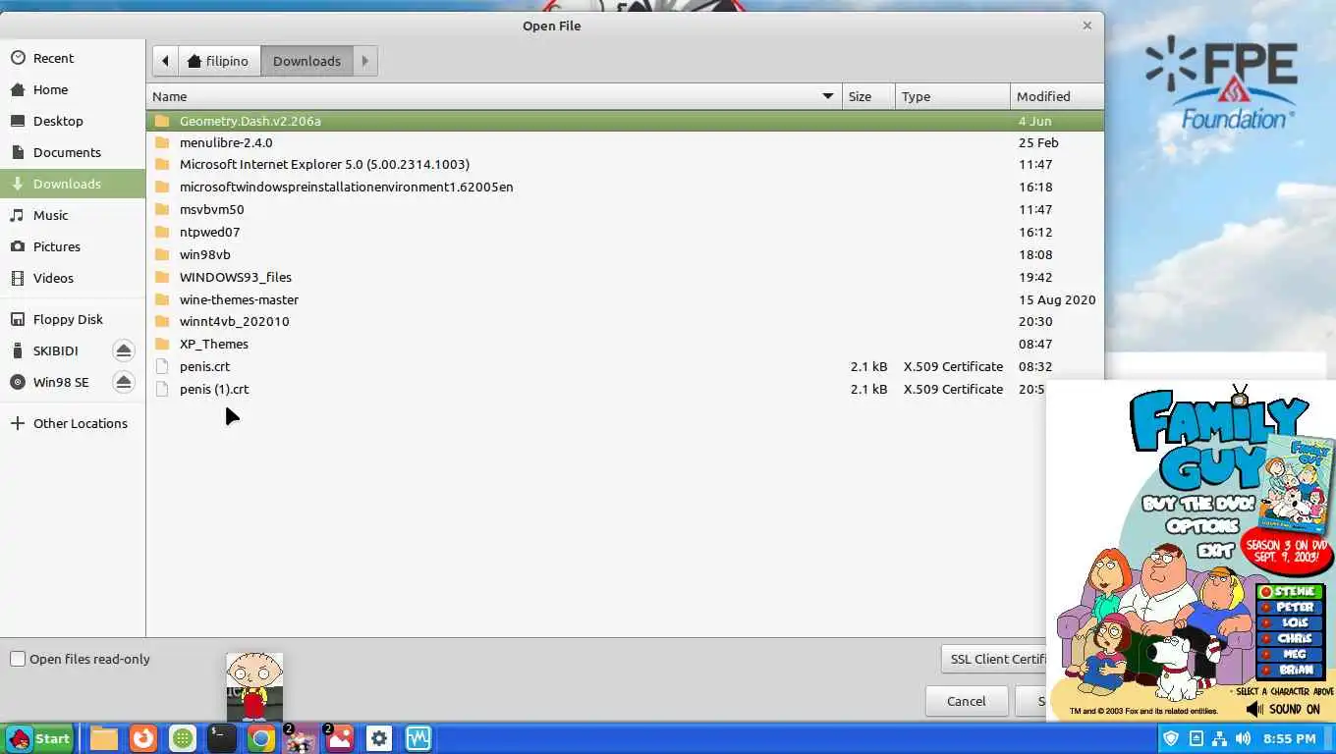This screenshot has width=1336, height=754.
Task: Open the file manager from the taskbar
Action: pos(104,738)
